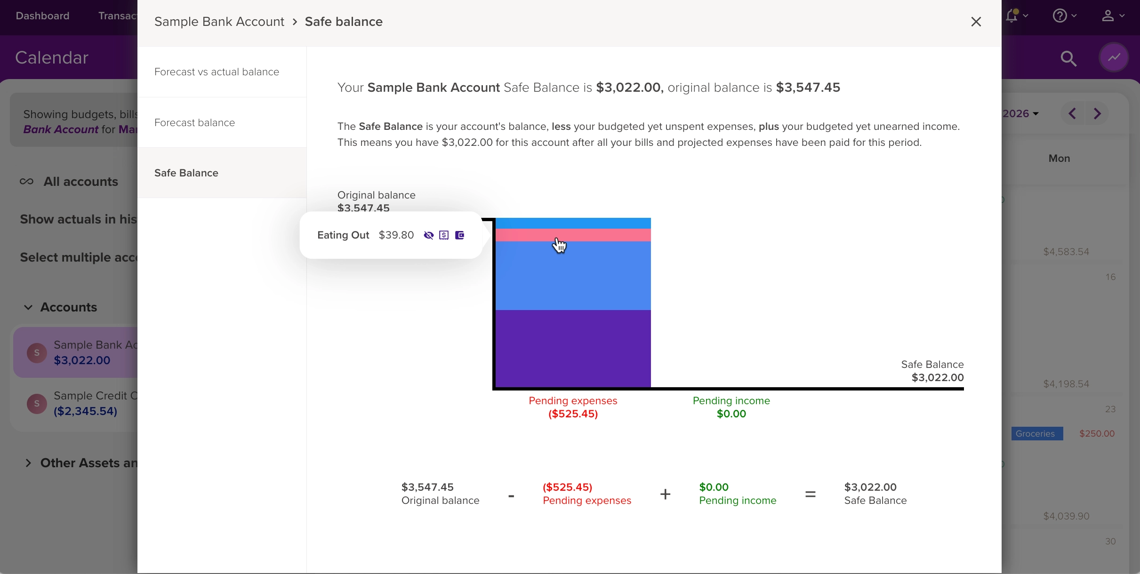
Task: Expand Other Assets section
Action: pos(28,463)
